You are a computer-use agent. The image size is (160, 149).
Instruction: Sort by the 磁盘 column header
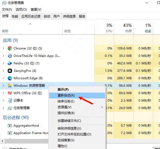143,29
